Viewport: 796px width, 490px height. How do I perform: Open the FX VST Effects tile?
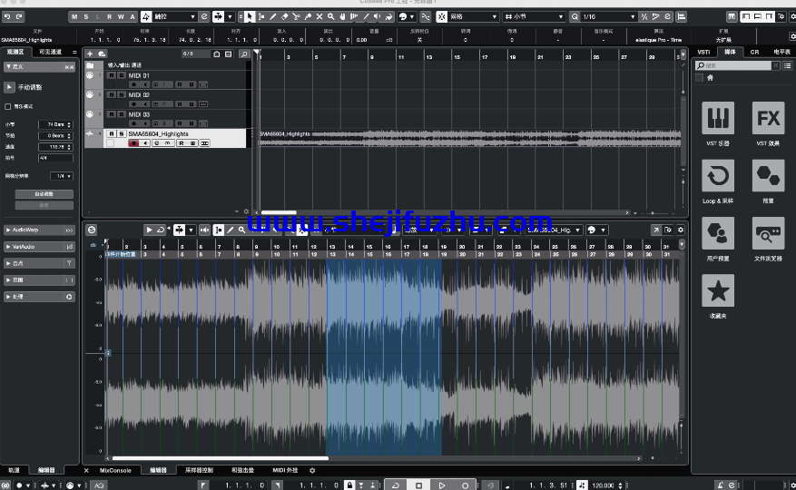point(768,118)
